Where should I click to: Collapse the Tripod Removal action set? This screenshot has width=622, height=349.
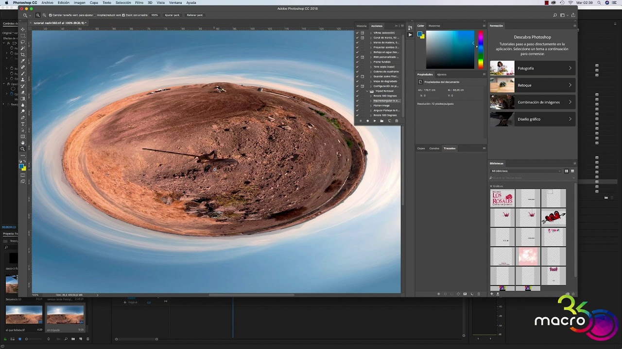pyautogui.click(x=367, y=91)
